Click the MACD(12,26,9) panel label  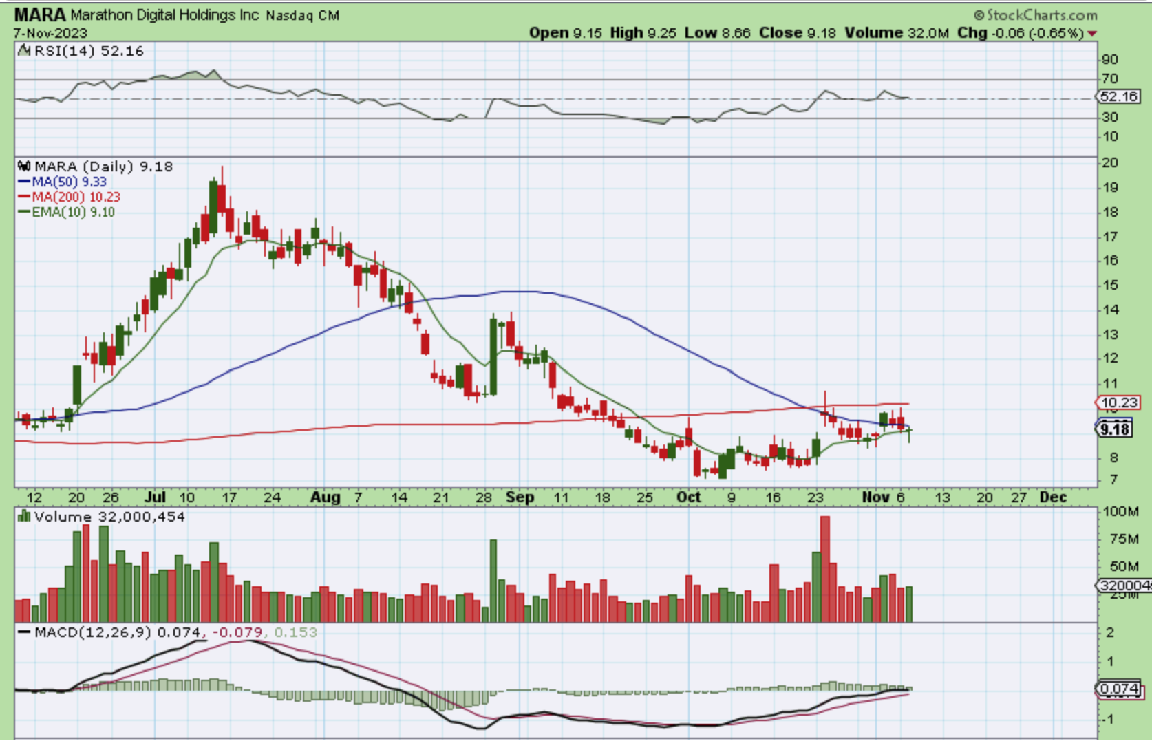pyautogui.click(x=93, y=632)
